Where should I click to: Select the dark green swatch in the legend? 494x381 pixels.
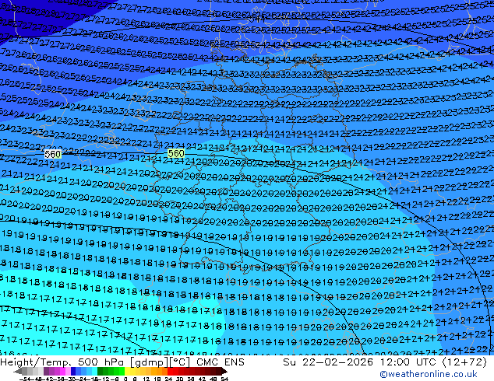[101, 371]
